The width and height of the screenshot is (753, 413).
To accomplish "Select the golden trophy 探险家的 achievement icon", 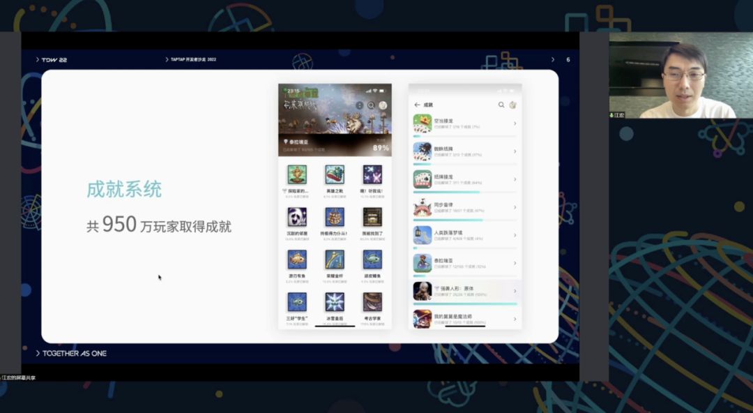I will tap(297, 174).
